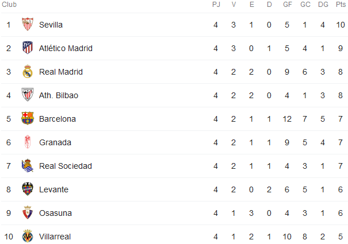Screen dimensions: 348x244
Task: Open the Atlético Madrid team link
Action: click(66, 48)
